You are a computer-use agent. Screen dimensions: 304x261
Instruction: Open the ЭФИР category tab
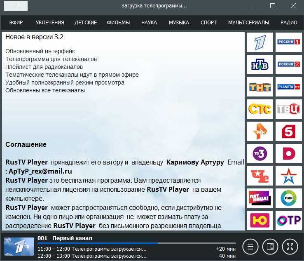point(16,23)
